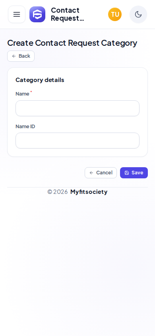Click the Contact Request header title
Viewport: 155px width, 336px height.
point(67,14)
